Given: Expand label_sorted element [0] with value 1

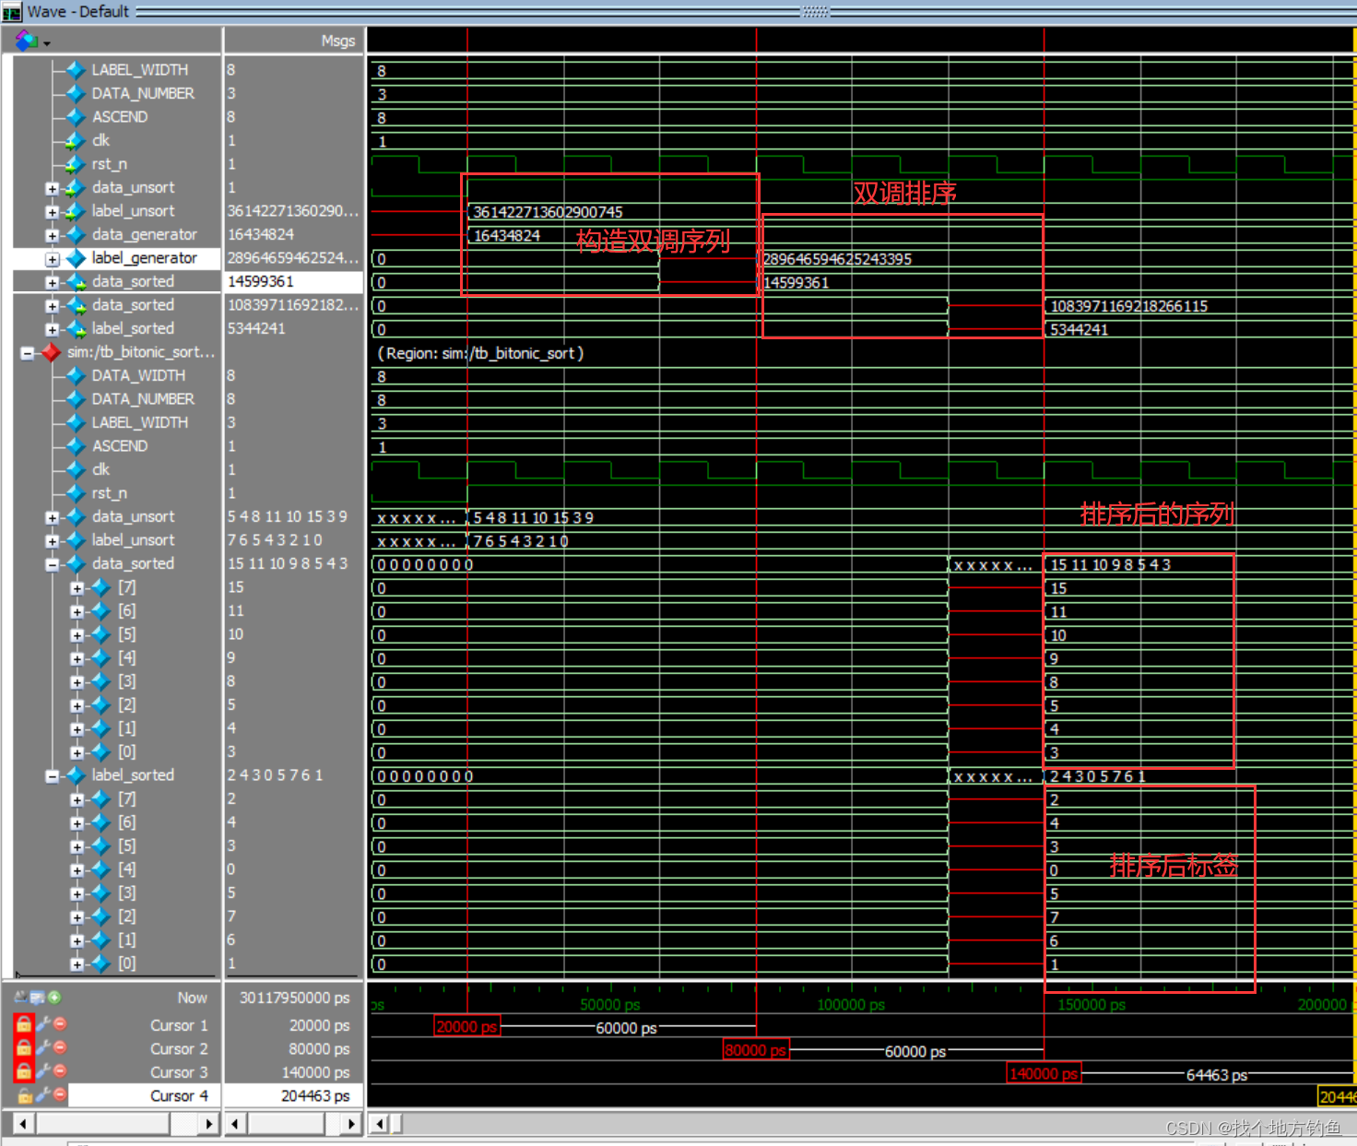Looking at the screenshot, I should click(x=77, y=964).
